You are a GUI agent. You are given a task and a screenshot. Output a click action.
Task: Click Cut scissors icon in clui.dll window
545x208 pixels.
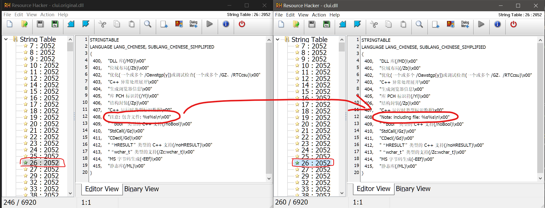click(374, 24)
